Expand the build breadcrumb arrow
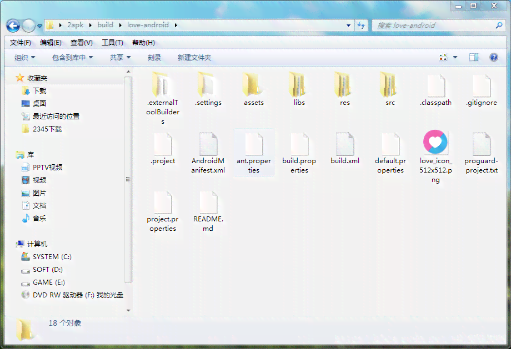The image size is (511, 349). coord(121,25)
